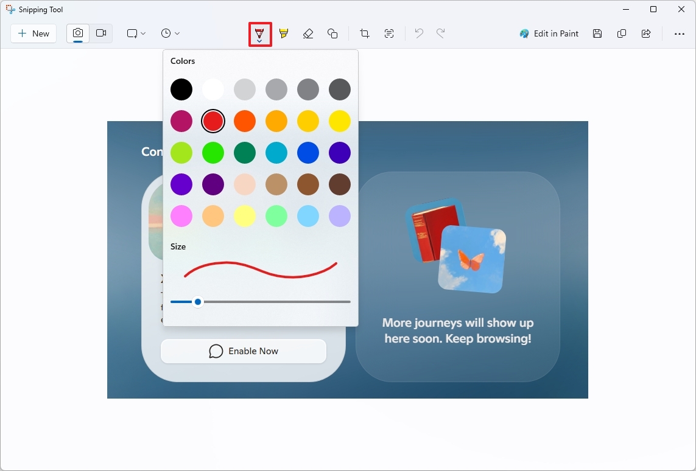Open the See more menu
Image resolution: width=696 pixels, height=471 pixels.
click(x=678, y=33)
